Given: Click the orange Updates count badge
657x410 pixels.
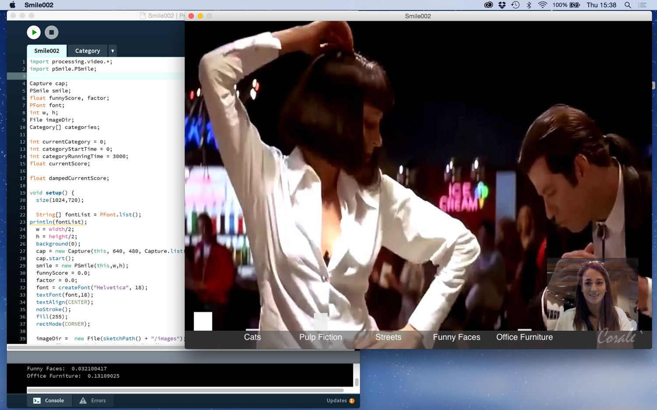Looking at the screenshot, I should (x=352, y=401).
